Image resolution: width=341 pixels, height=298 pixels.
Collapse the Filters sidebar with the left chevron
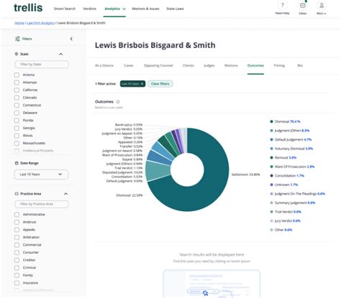pyautogui.click(x=71, y=39)
